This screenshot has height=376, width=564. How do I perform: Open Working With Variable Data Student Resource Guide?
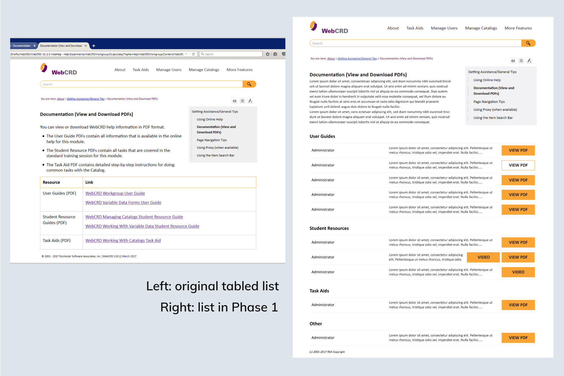(x=142, y=226)
